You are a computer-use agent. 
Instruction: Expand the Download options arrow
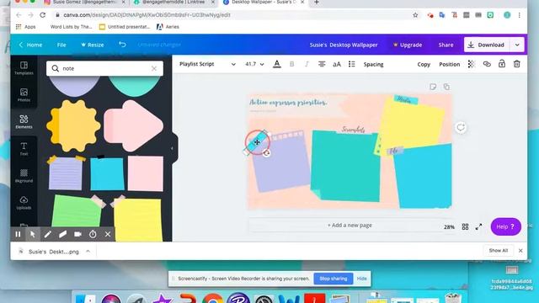(517, 45)
